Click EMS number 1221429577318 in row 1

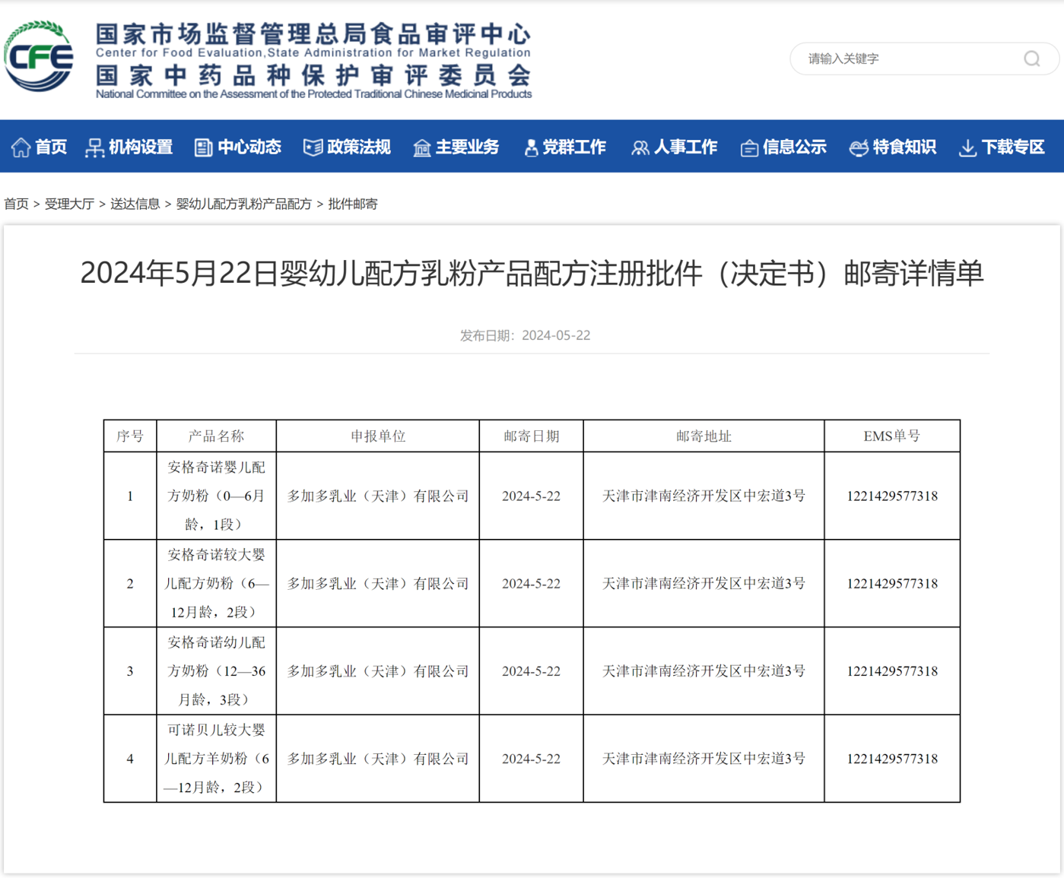click(x=892, y=496)
